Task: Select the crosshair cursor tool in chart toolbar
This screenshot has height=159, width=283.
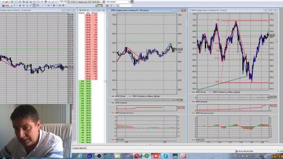Action: point(20,5)
